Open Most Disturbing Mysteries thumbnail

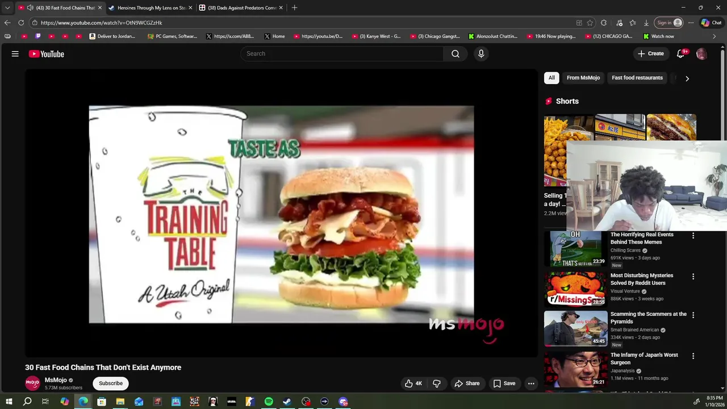pyautogui.click(x=576, y=289)
